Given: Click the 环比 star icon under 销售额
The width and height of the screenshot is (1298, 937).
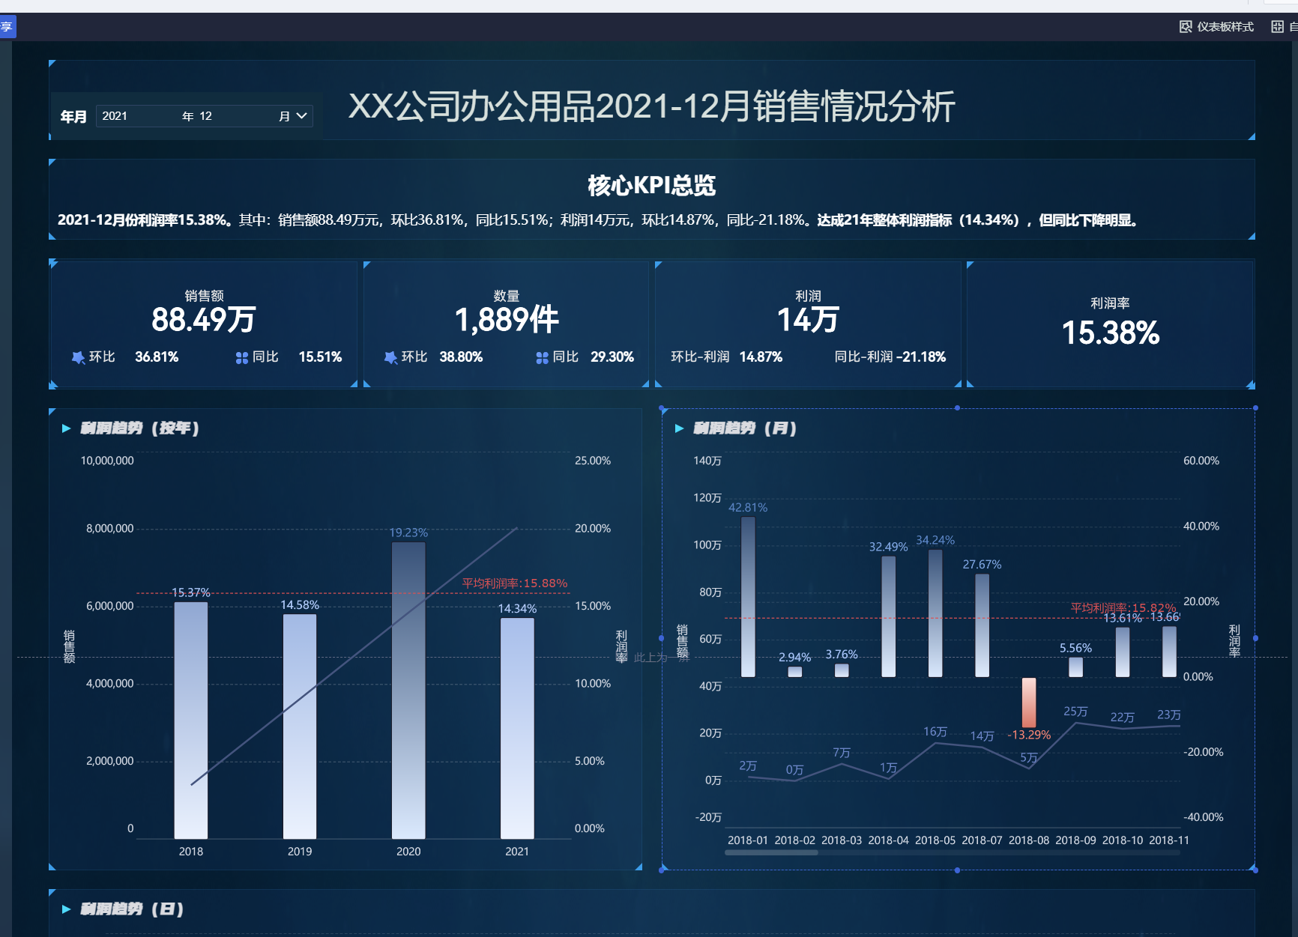Looking at the screenshot, I should [x=78, y=357].
